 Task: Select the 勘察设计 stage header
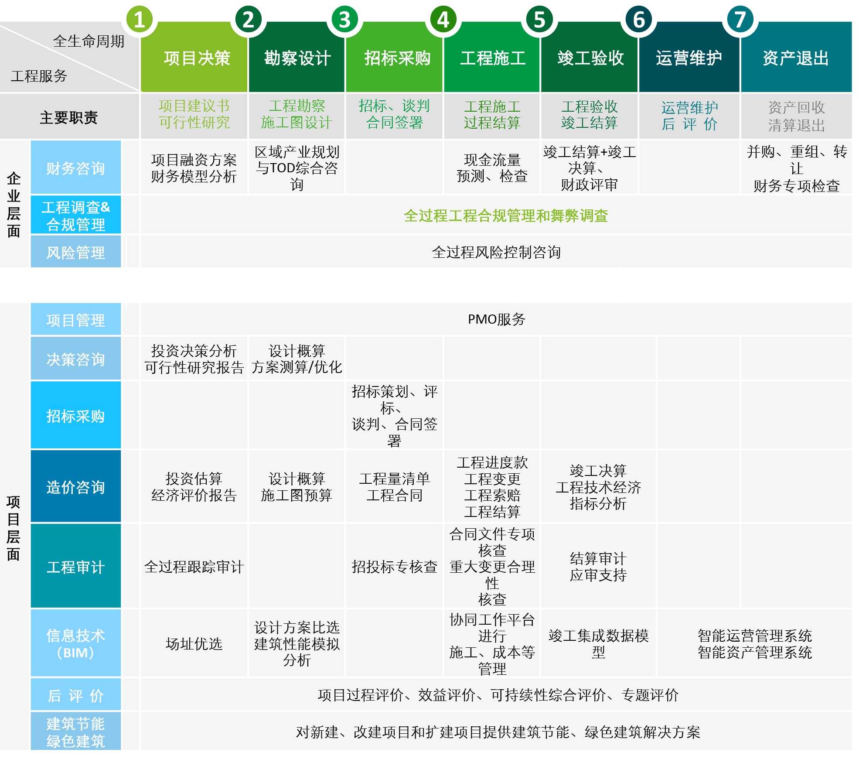[297, 58]
